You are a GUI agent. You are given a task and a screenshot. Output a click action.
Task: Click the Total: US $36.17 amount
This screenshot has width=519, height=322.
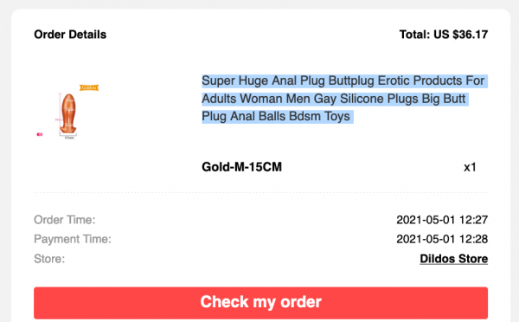click(444, 35)
